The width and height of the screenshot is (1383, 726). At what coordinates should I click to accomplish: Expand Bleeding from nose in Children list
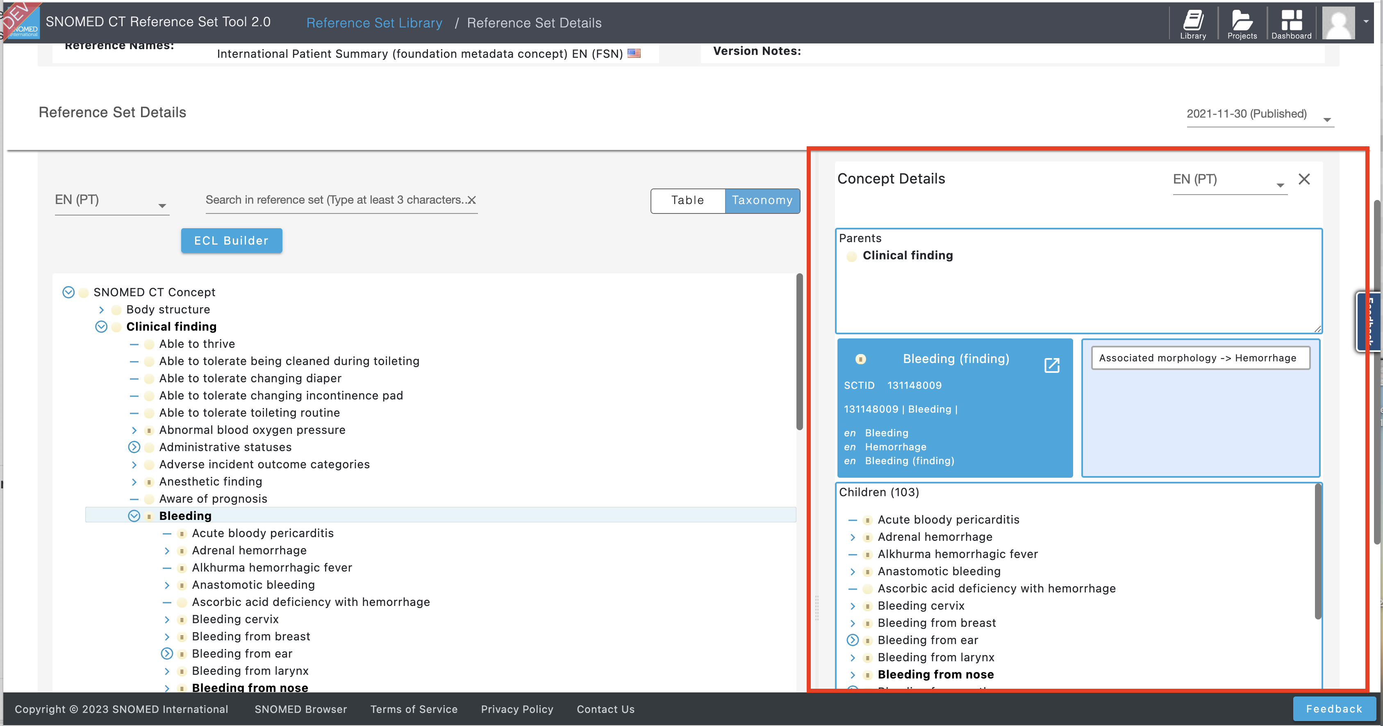click(853, 674)
